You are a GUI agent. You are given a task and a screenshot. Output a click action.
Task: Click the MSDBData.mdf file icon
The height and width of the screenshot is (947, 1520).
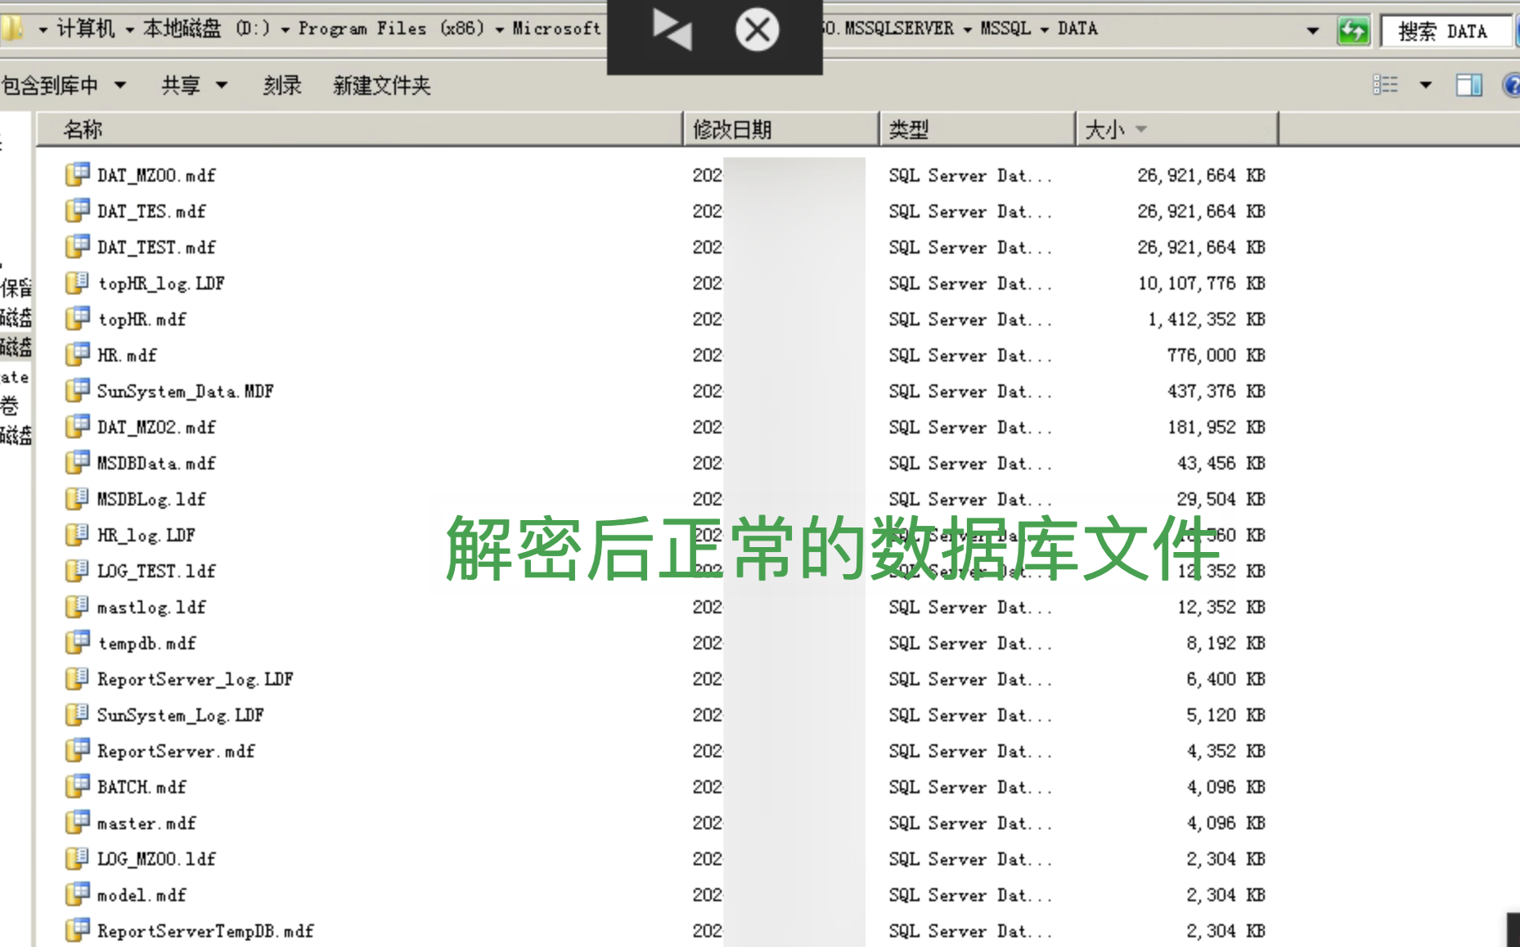tap(77, 462)
